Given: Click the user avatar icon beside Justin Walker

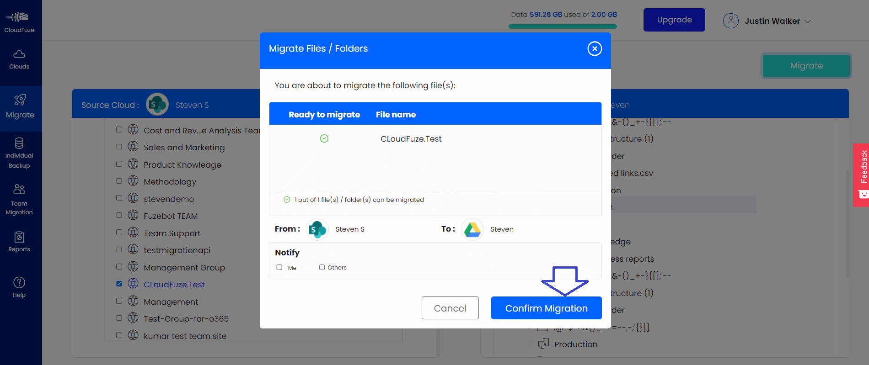Looking at the screenshot, I should pyautogui.click(x=730, y=21).
